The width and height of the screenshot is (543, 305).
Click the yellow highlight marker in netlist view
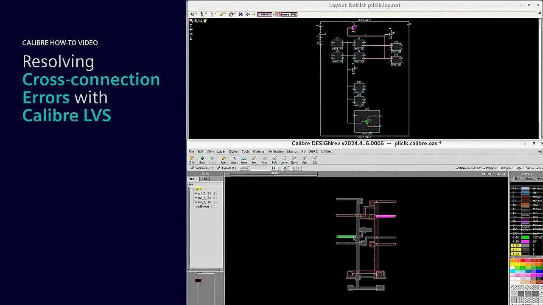click(x=205, y=21)
